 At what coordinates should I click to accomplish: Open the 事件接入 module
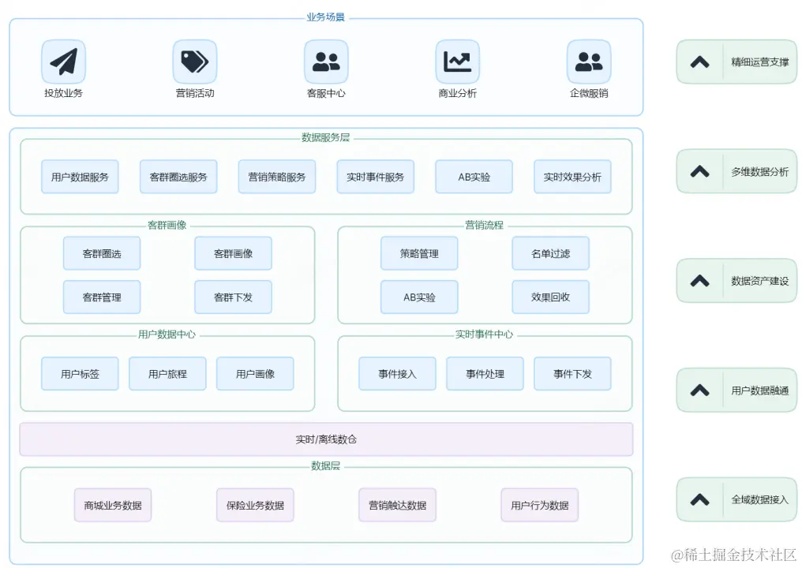click(397, 374)
